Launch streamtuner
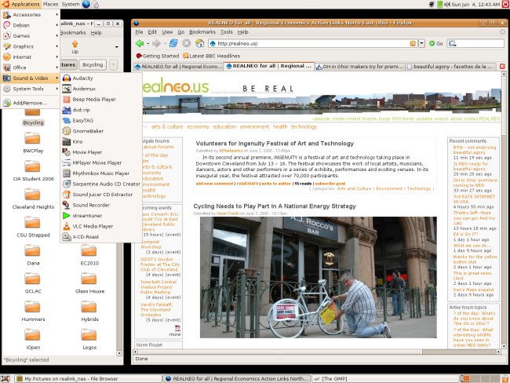510x383 pixels. 101,215
